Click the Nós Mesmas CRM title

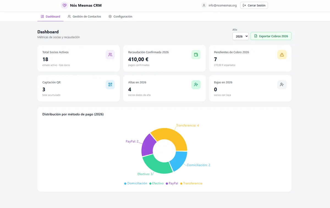tap(86, 5)
